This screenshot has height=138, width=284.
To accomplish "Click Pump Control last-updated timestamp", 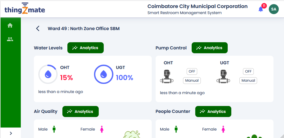I will [x=182, y=93].
